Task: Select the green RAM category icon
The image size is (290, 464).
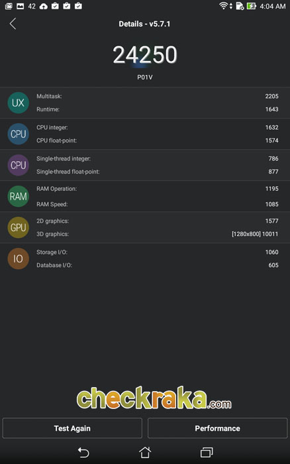Action: (18, 196)
